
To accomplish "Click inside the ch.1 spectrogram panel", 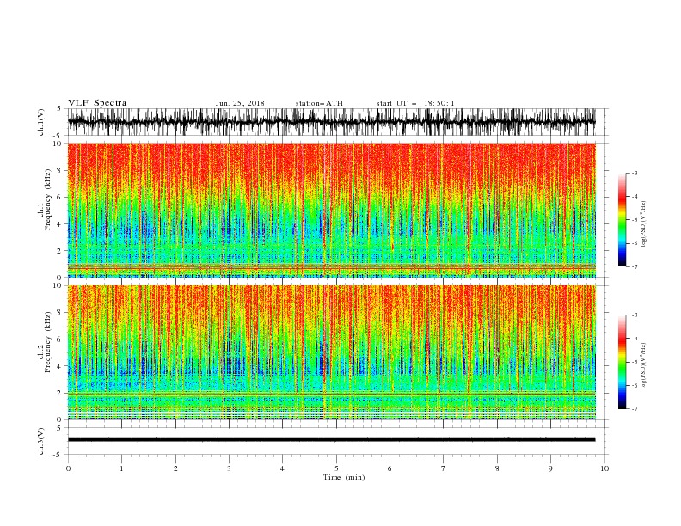I will 331,210.
